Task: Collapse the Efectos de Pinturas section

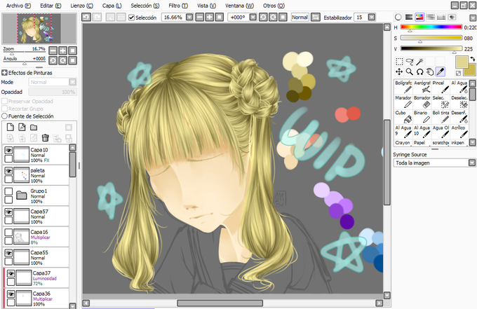Action: pos(4,73)
